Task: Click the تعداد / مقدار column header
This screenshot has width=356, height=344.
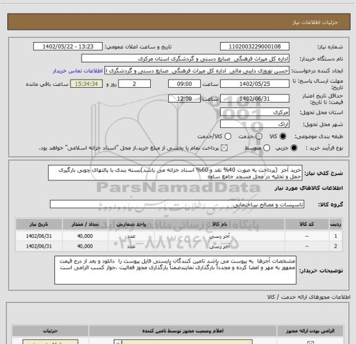Action: click(x=85, y=224)
